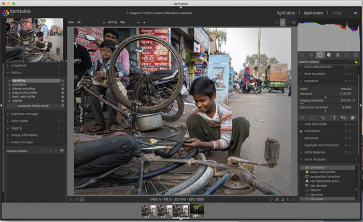Select output color profile history item
Viewport: 363px width, 222px height.
(x=24, y=93)
